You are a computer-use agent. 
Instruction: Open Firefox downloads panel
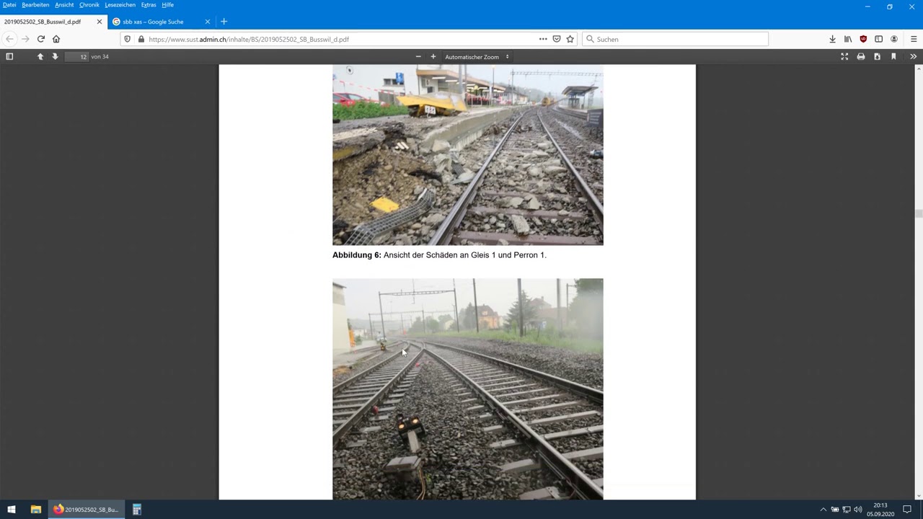pyautogui.click(x=832, y=39)
